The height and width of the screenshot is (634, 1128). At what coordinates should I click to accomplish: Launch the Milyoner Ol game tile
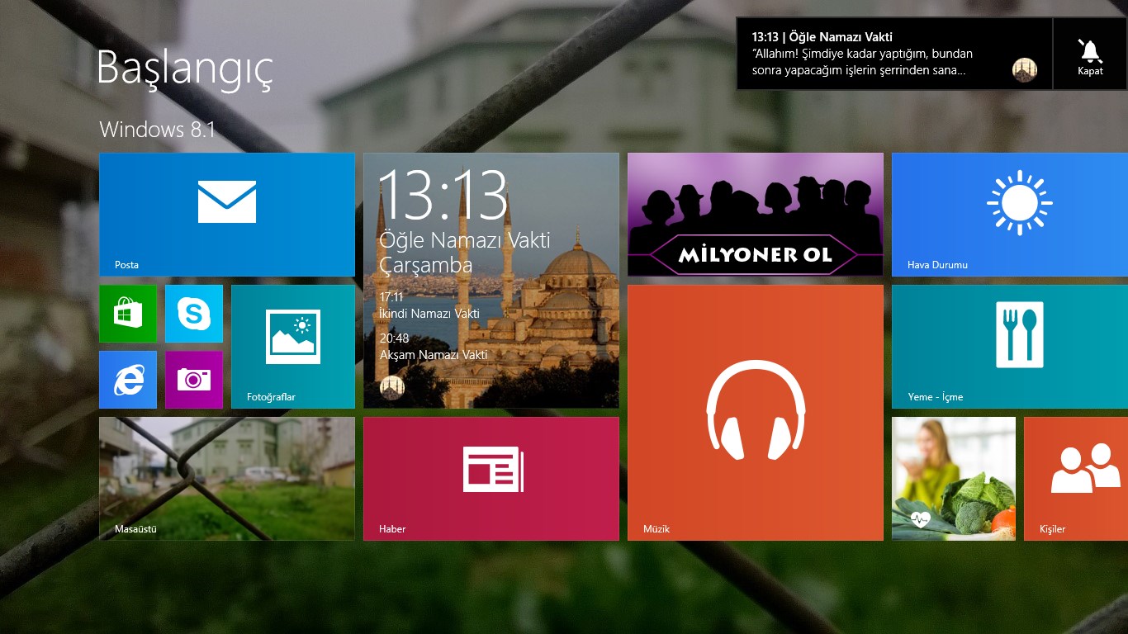755,214
